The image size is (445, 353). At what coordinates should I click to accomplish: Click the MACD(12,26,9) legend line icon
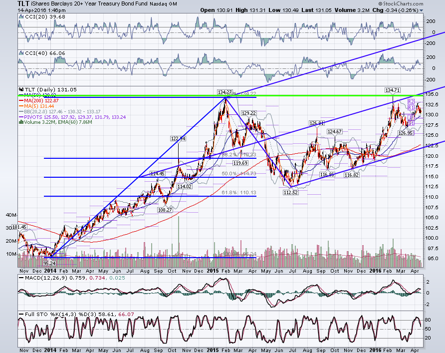pos(21,278)
